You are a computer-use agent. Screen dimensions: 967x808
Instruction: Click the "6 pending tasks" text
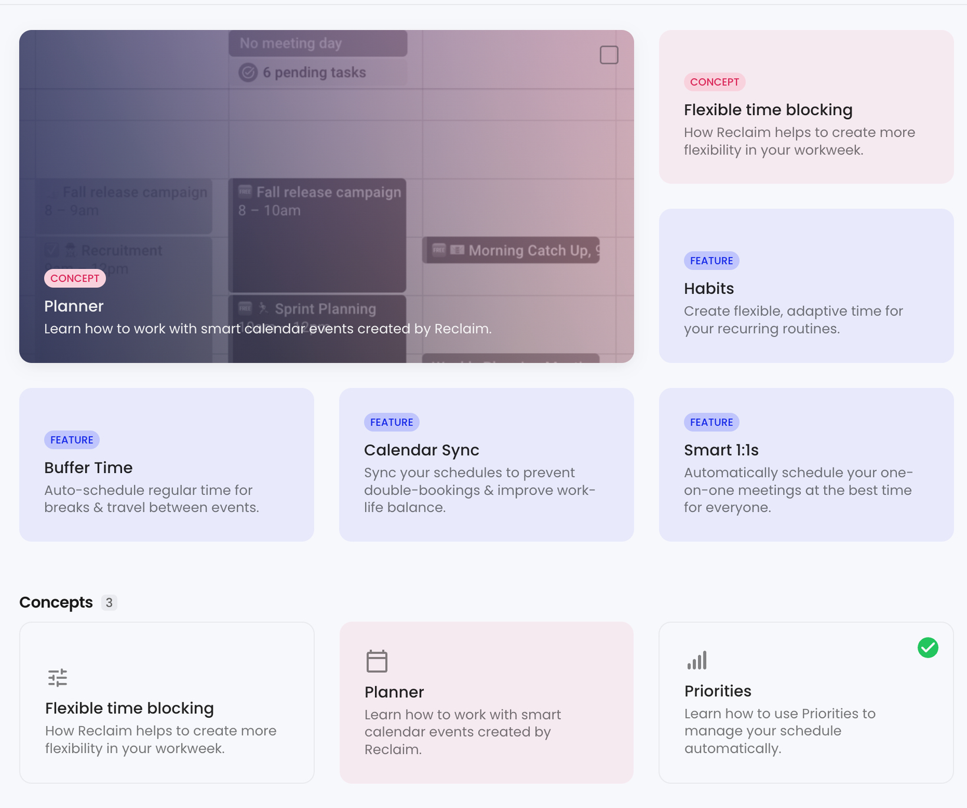tap(314, 73)
